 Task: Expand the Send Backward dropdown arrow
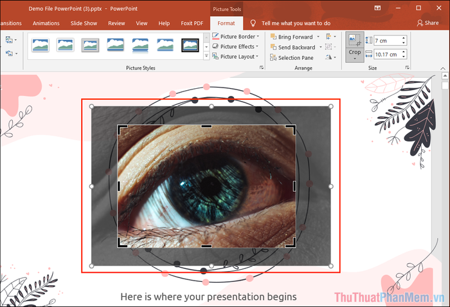click(320, 47)
